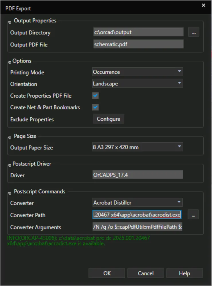Viewport: 212px width, 286px height.
Task: Click the INFO(ORCAP-43006) status message
Action: point(78,241)
